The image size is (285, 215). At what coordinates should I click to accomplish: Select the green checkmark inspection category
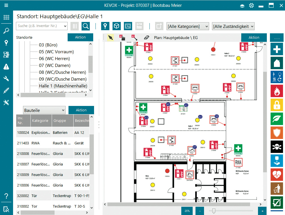tap(277, 202)
